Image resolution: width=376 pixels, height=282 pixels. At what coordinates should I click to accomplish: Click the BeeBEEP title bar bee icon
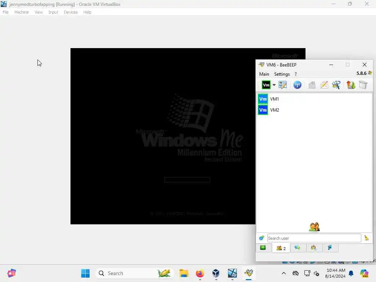(261, 65)
